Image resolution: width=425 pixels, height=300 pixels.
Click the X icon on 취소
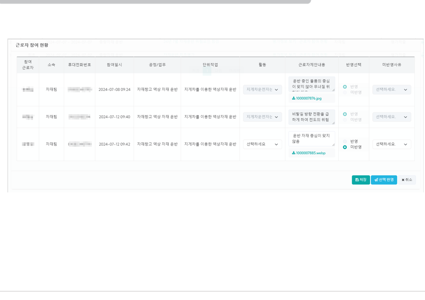point(403,180)
